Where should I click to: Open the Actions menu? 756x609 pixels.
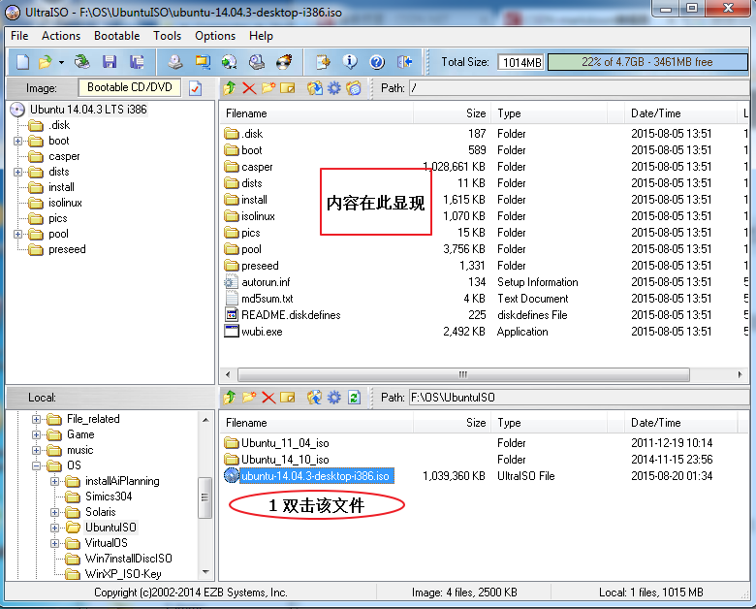click(61, 36)
